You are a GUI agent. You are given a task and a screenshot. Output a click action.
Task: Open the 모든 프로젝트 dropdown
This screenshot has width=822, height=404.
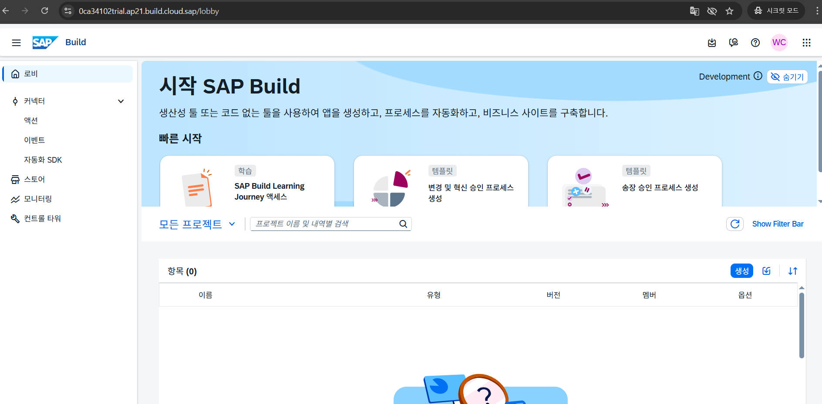[197, 224]
